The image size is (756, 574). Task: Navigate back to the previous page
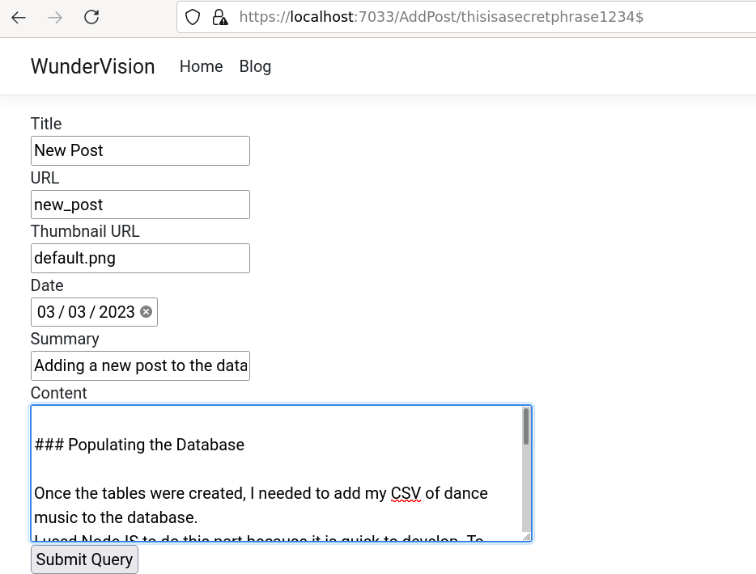click(18, 16)
